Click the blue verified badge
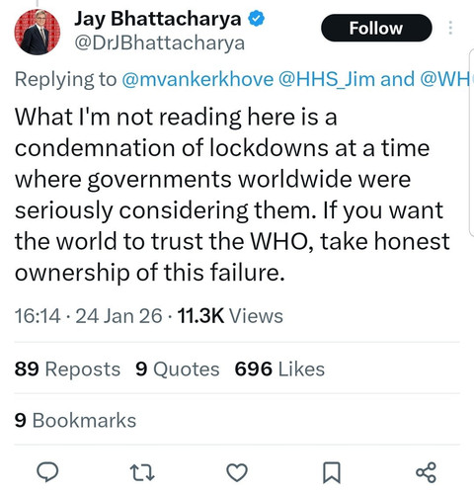Viewport: 474px width, 494px height. click(x=256, y=19)
